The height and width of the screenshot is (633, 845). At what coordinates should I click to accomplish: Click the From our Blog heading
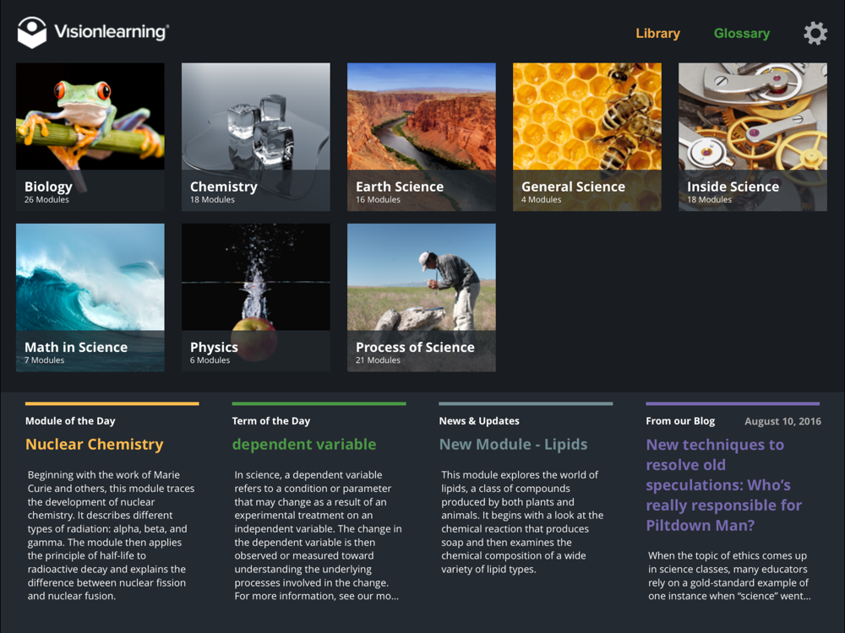tap(680, 421)
